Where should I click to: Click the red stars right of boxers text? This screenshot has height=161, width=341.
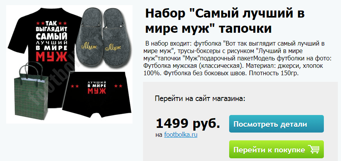118,86
